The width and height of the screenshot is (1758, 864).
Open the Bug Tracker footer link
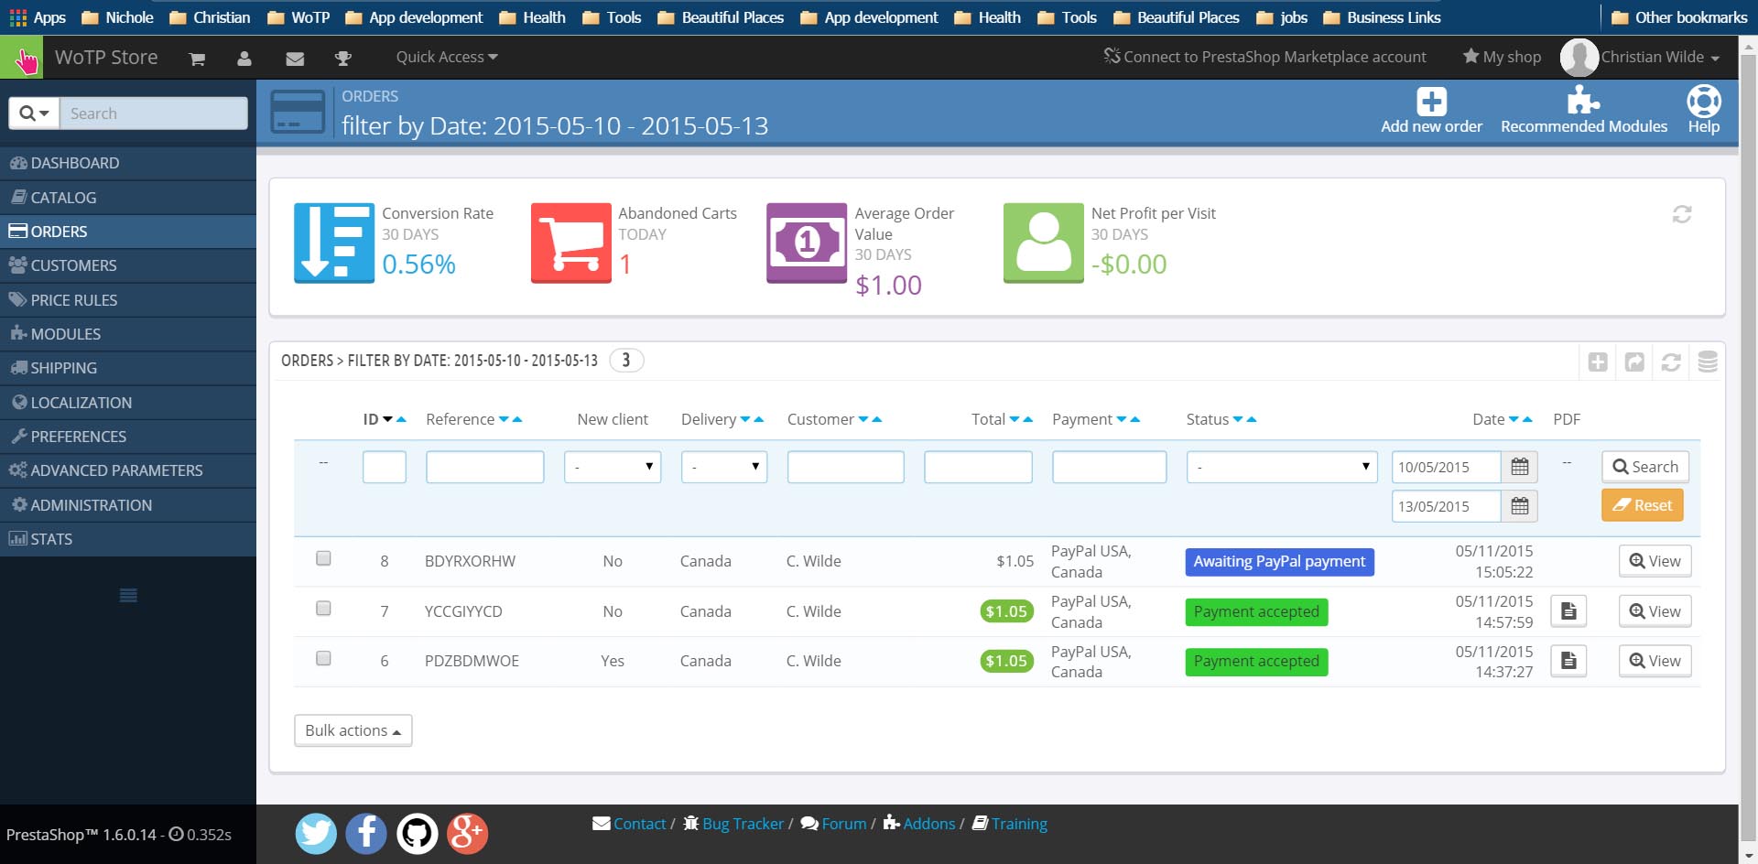[733, 824]
